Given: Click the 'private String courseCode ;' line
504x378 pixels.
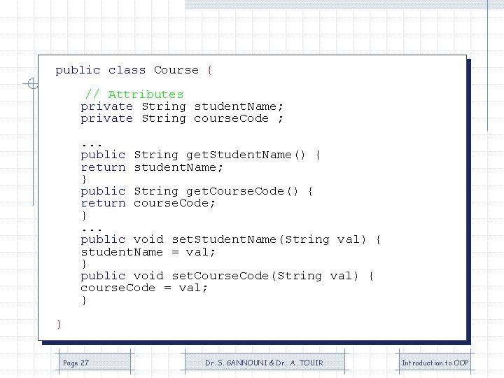Looking at the screenshot, I should 181,118.
